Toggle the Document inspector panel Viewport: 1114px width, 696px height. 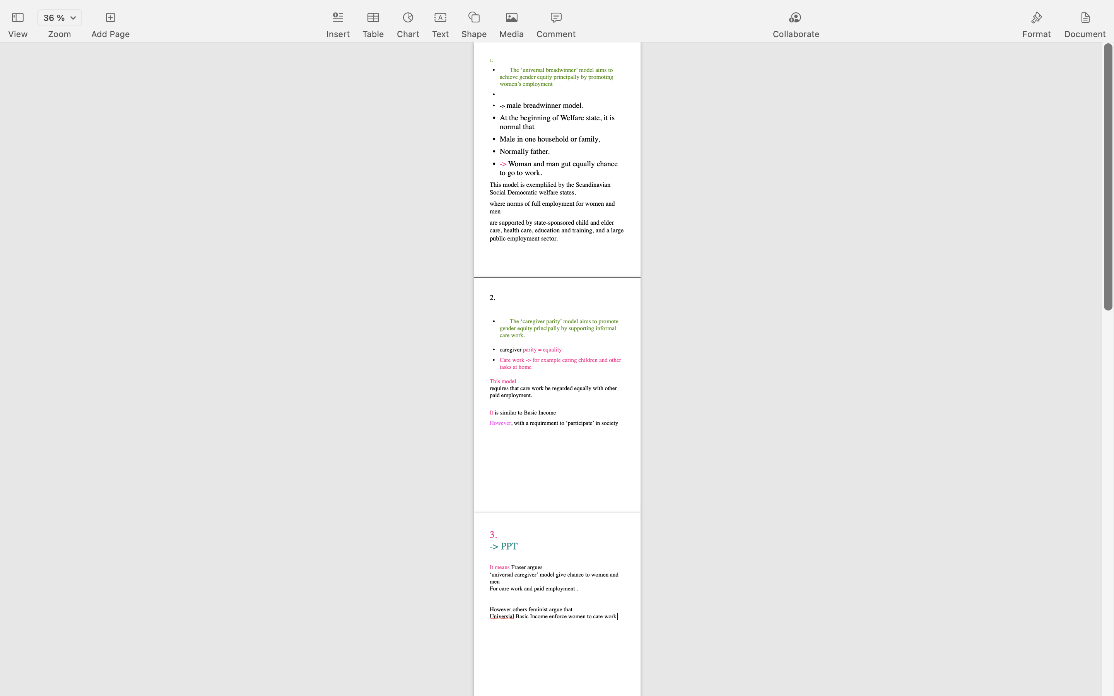(1085, 18)
